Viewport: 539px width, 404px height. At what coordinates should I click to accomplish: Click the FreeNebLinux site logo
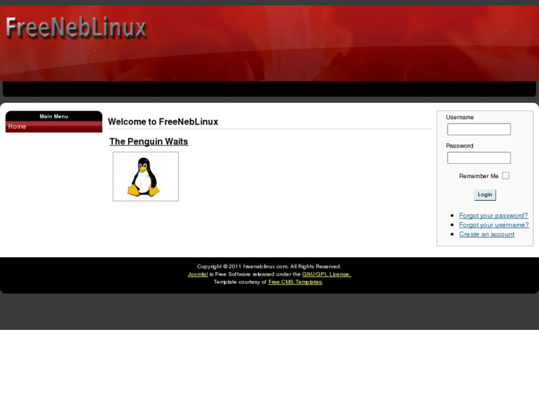pos(76,28)
